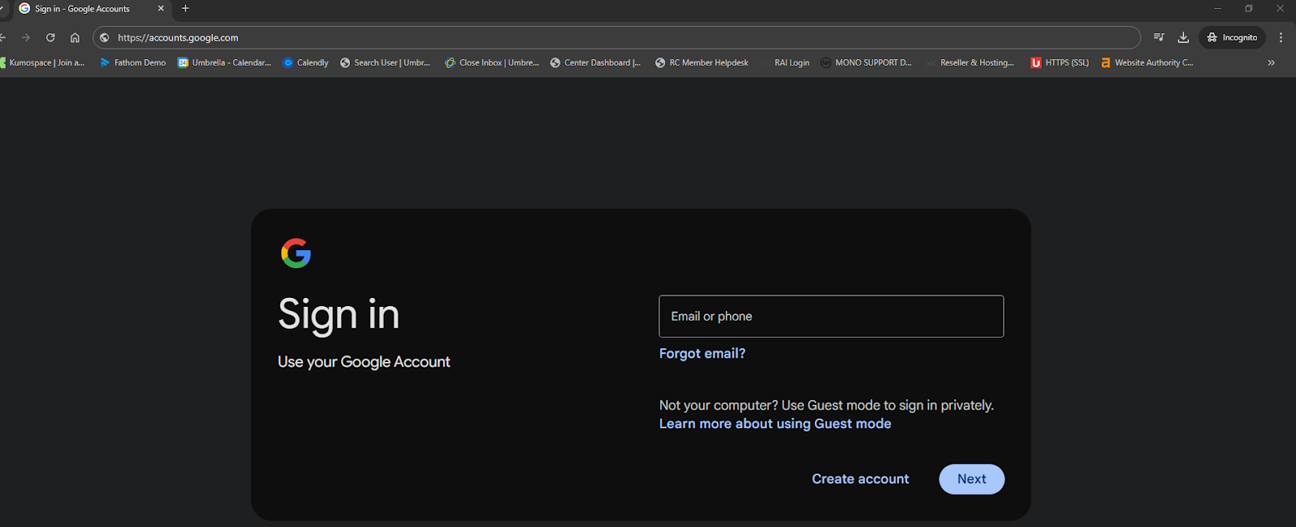Open the HTTPS (SSL) bookmark

click(x=1059, y=62)
